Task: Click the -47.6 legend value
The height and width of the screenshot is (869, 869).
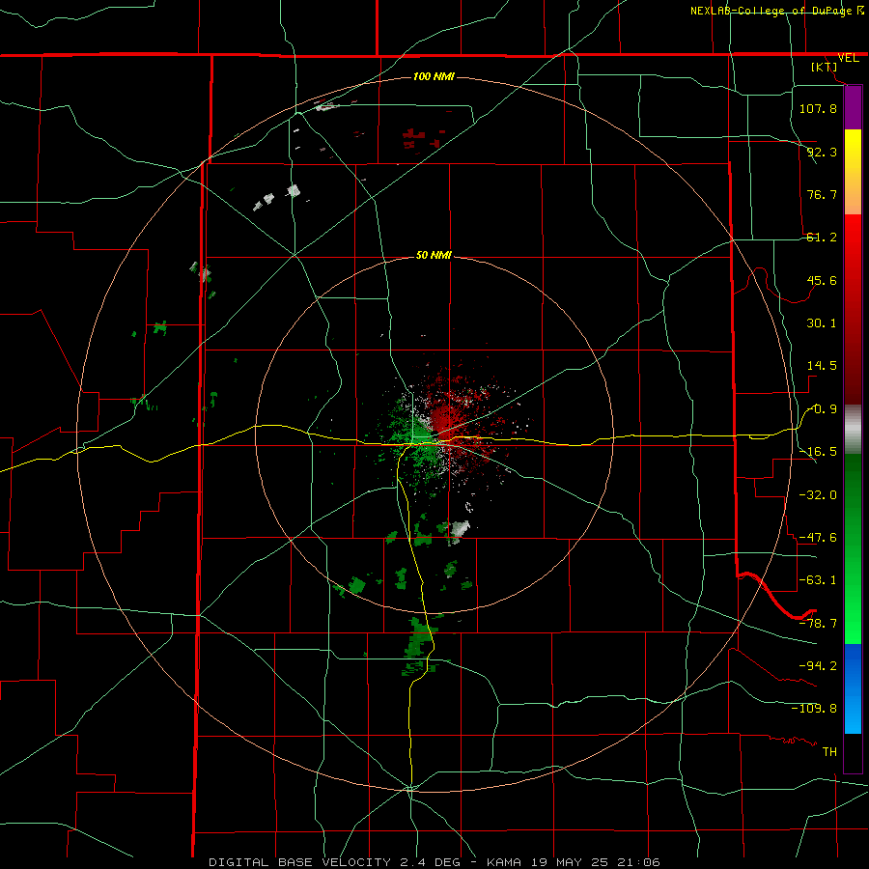Action: pyautogui.click(x=818, y=537)
